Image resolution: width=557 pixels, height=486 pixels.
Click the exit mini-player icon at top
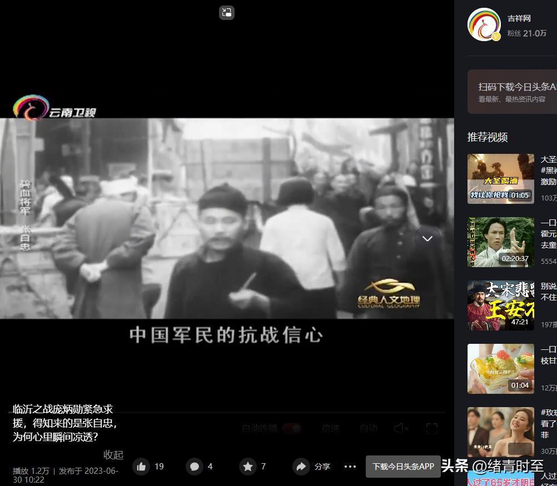pos(227,13)
